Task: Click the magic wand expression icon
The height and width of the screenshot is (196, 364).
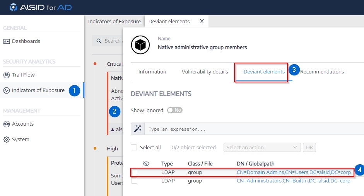Action: (138, 129)
